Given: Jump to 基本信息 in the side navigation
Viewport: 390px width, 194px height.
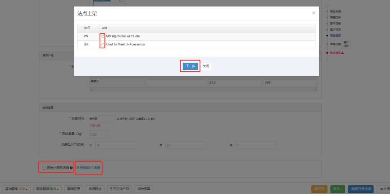Looking at the screenshot, I should tap(335, 23).
